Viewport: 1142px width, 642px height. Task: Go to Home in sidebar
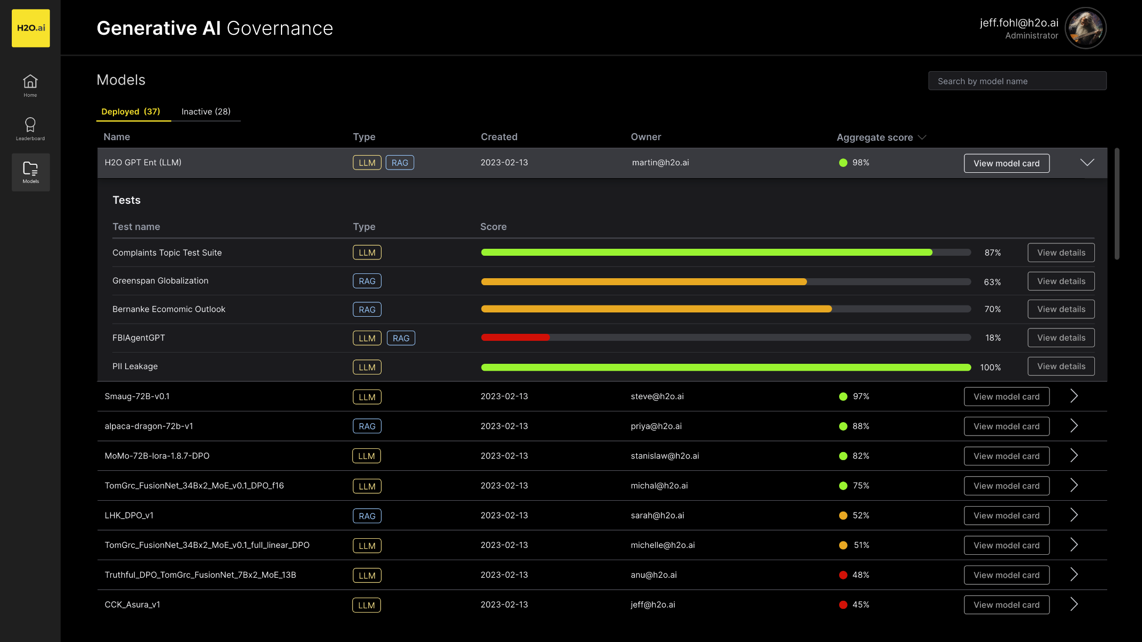(x=31, y=86)
